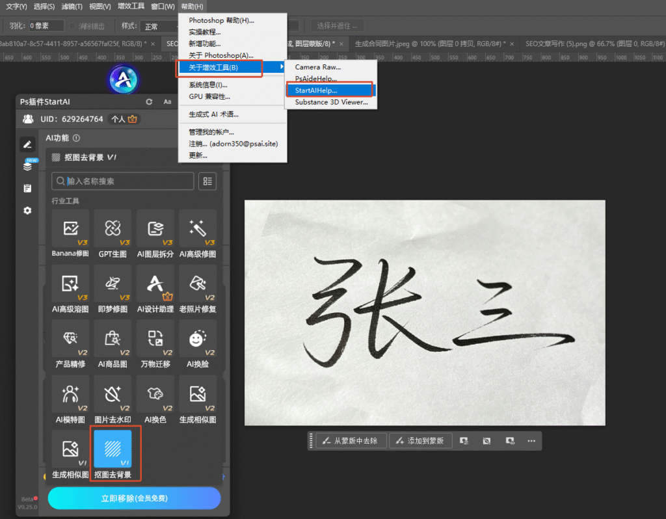Open 产品精修 tool
Viewport: 666px width, 519px height.
coord(70,345)
